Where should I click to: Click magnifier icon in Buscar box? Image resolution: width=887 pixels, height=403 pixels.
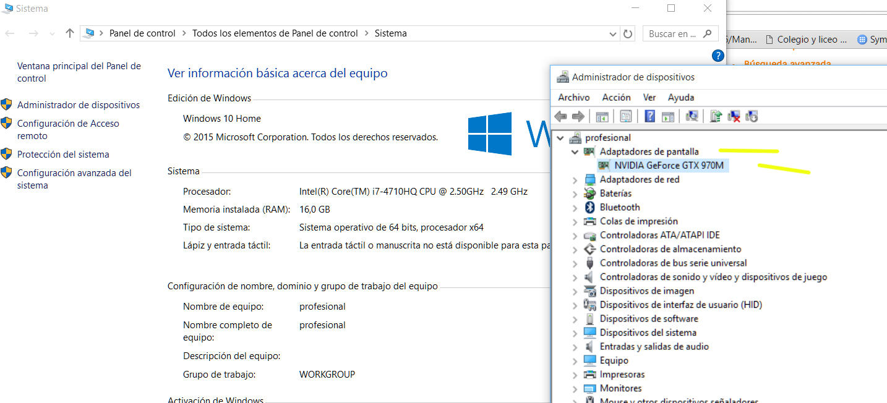[x=708, y=34]
